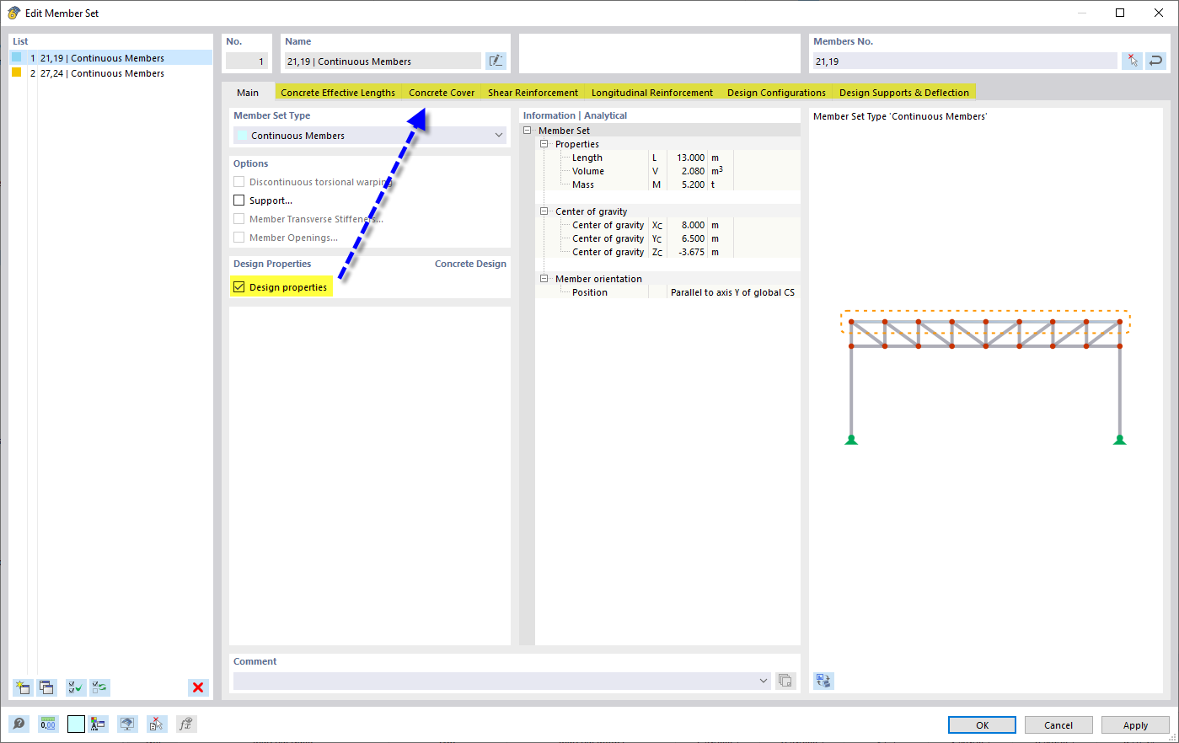
Task: Click the select members in graphic icon
Action: (1133, 61)
